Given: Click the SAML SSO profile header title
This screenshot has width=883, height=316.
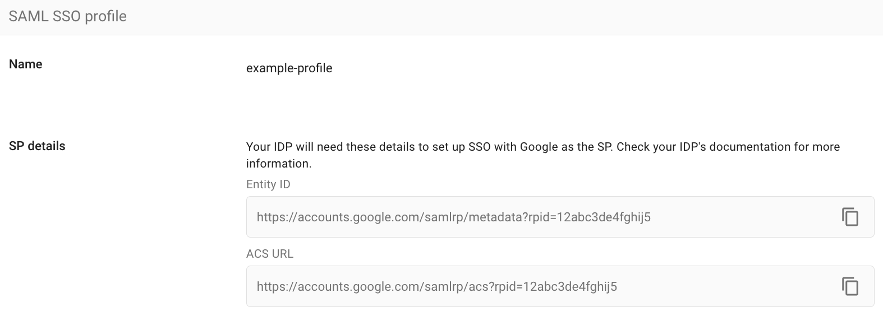Looking at the screenshot, I should tap(68, 16).
